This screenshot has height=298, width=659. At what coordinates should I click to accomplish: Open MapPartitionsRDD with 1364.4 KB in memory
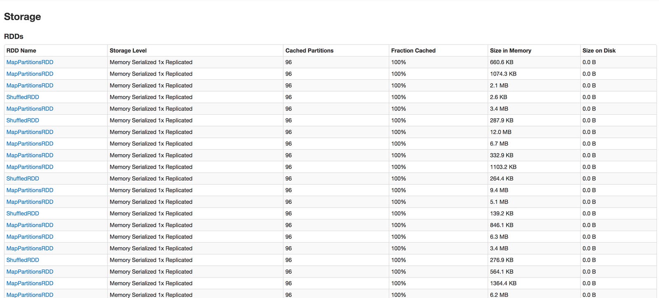coord(30,283)
